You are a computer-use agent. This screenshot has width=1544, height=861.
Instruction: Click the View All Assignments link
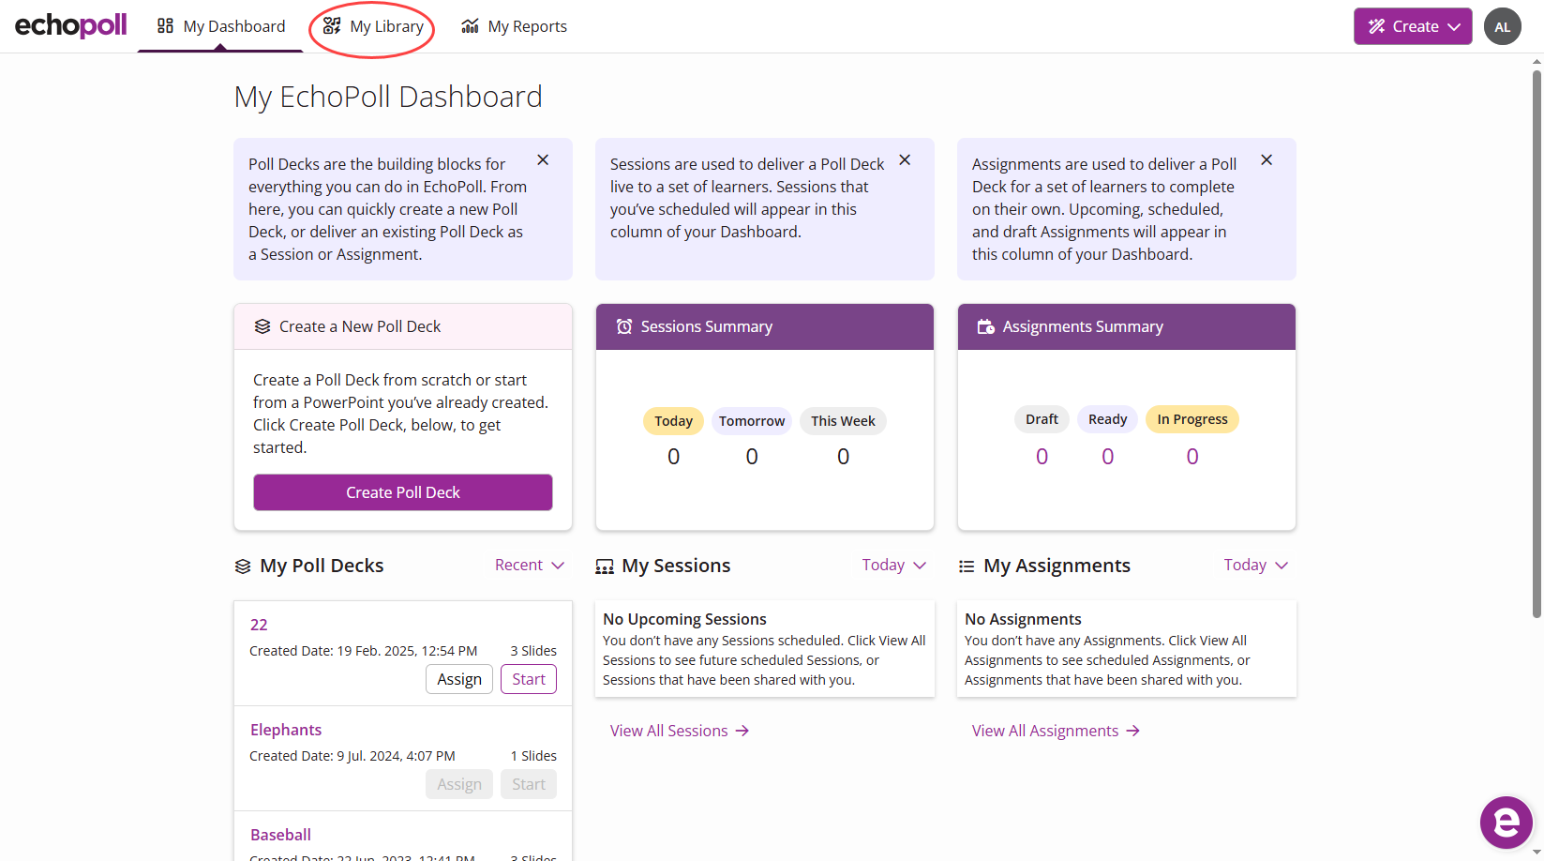1056,731
